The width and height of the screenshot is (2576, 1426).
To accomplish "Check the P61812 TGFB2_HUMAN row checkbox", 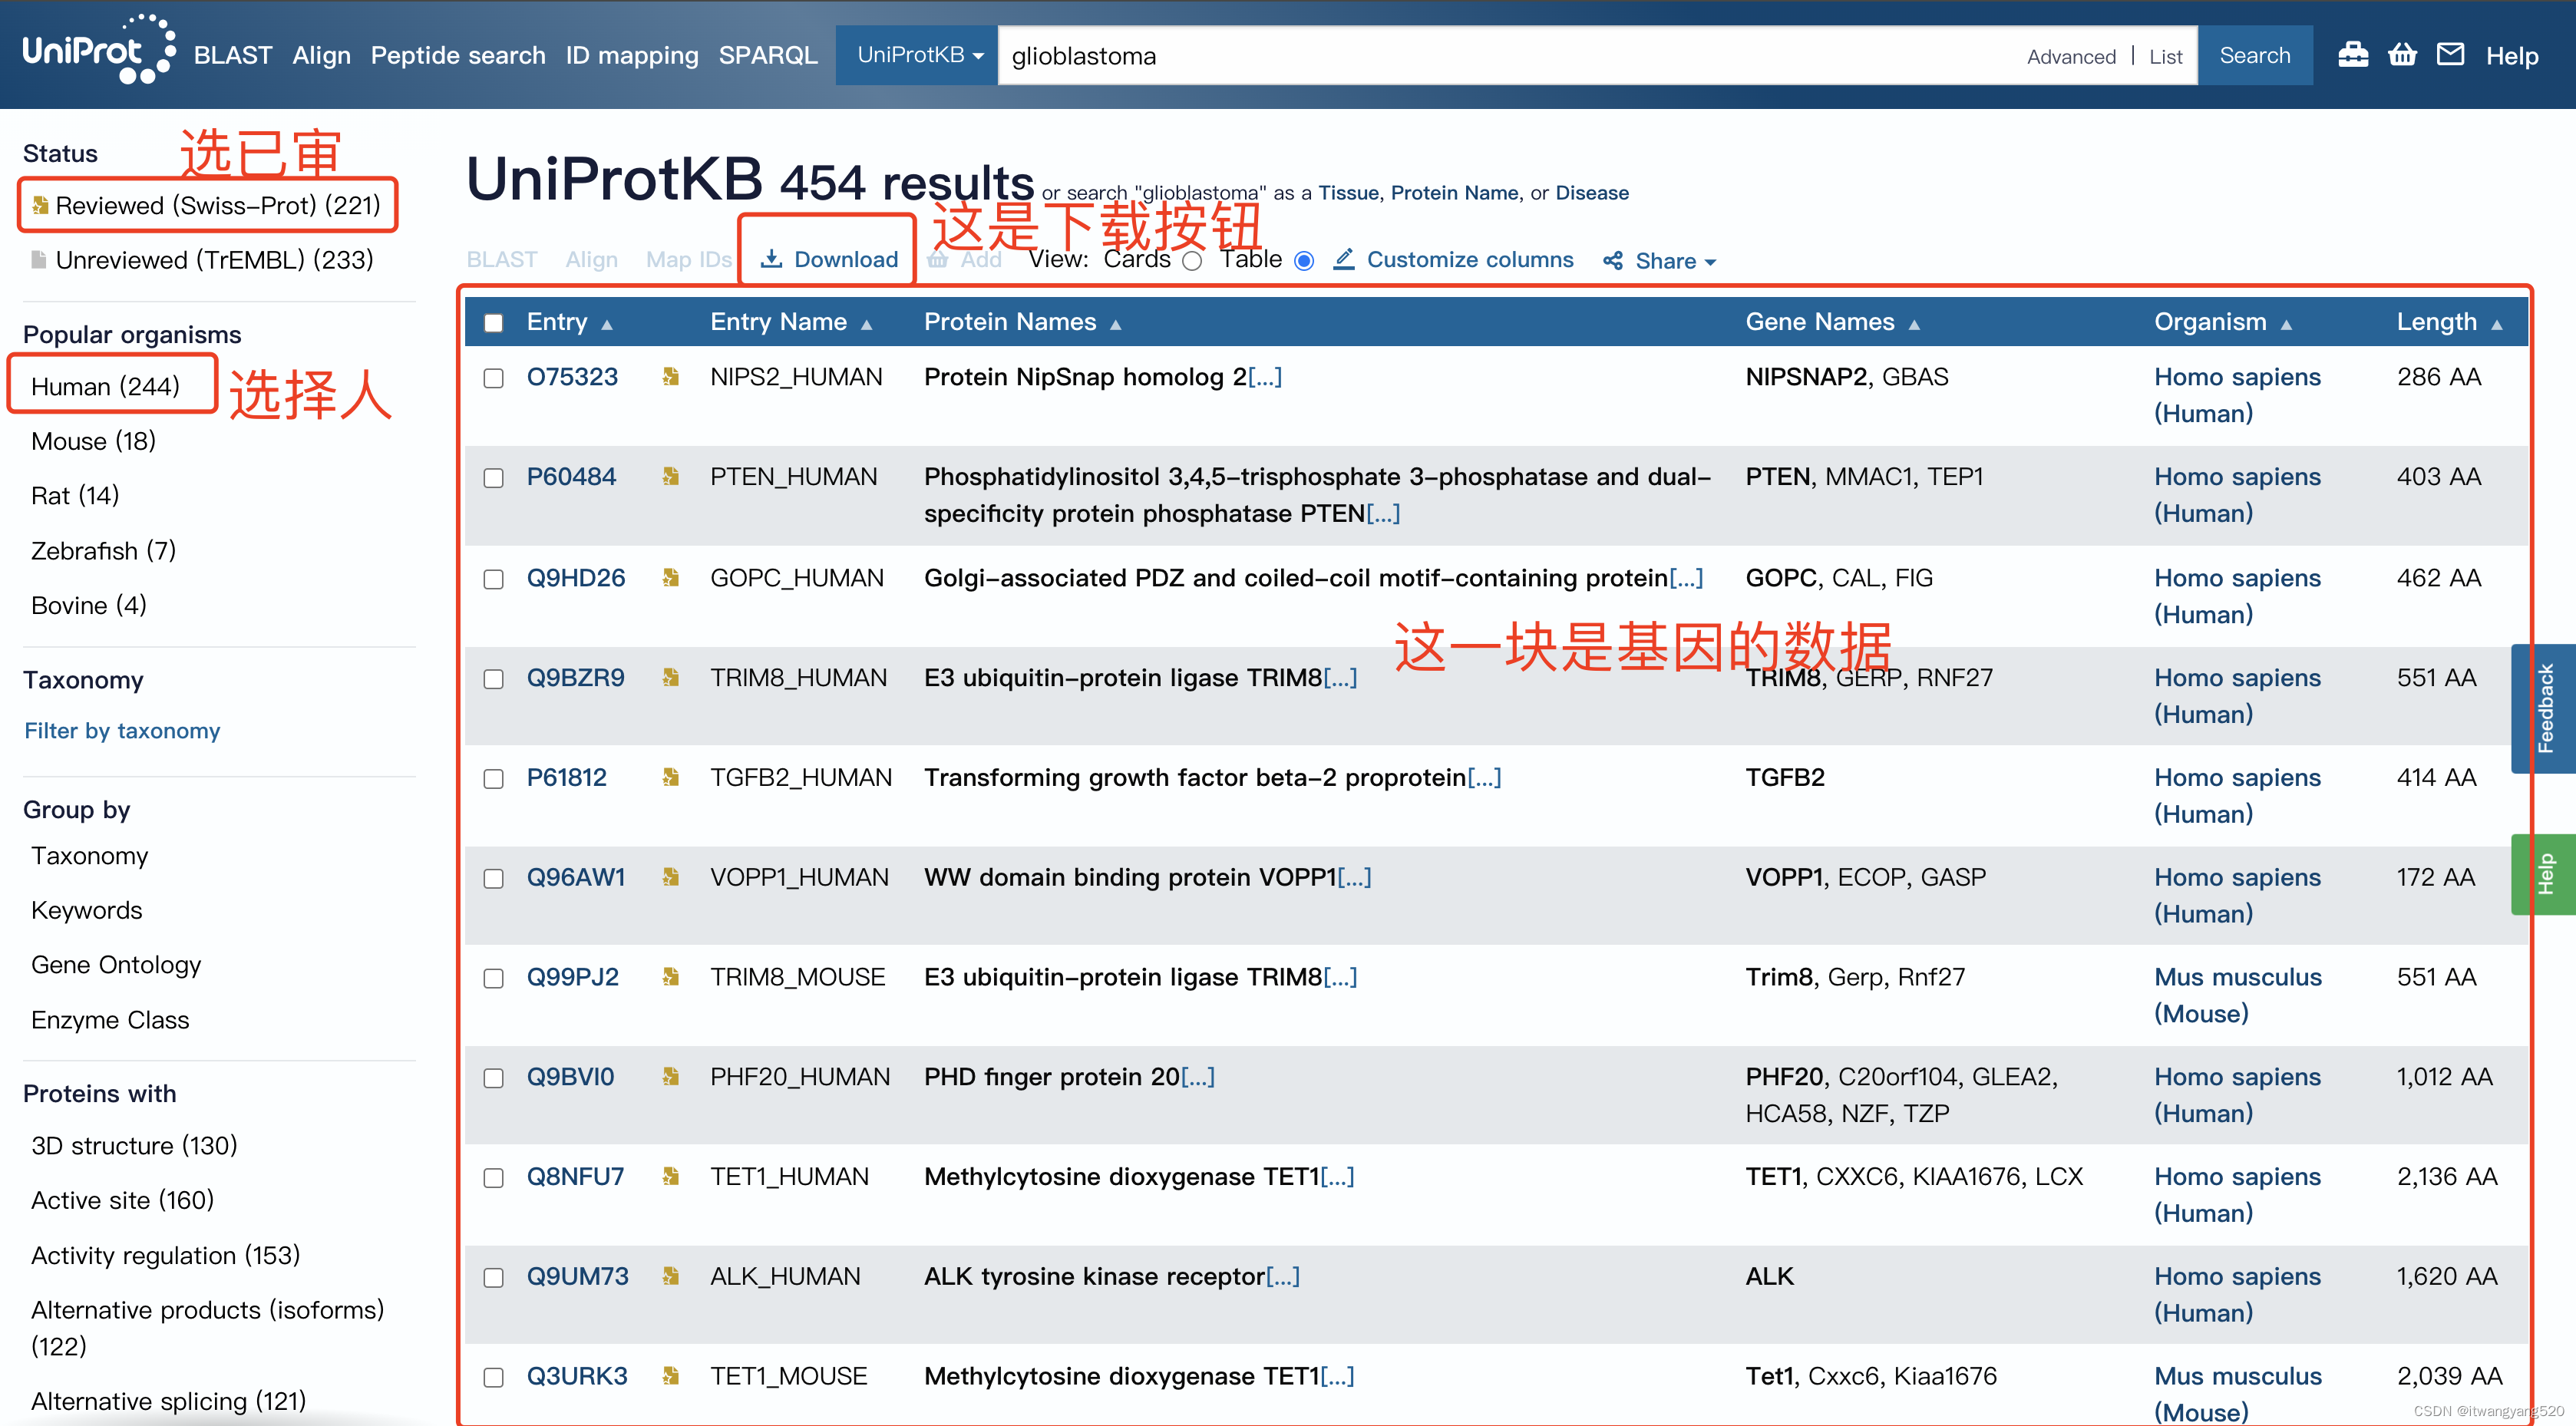I will pyautogui.click(x=493, y=779).
